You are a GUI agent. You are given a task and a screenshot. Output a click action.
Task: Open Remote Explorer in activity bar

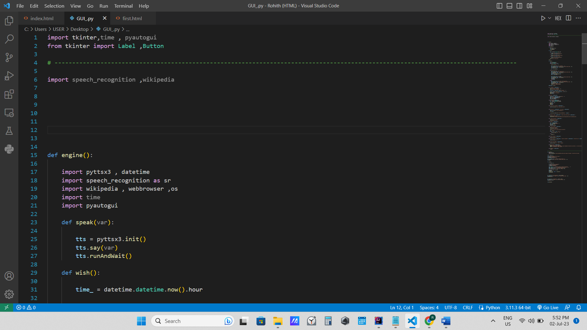click(x=9, y=113)
